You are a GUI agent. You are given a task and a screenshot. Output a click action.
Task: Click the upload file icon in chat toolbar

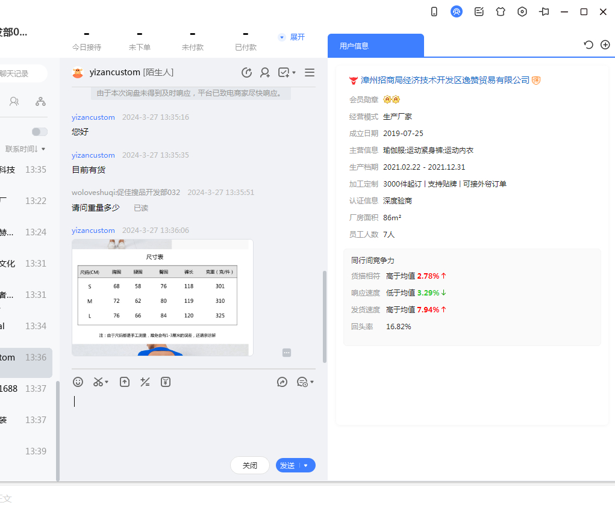(x=125, y=382)
